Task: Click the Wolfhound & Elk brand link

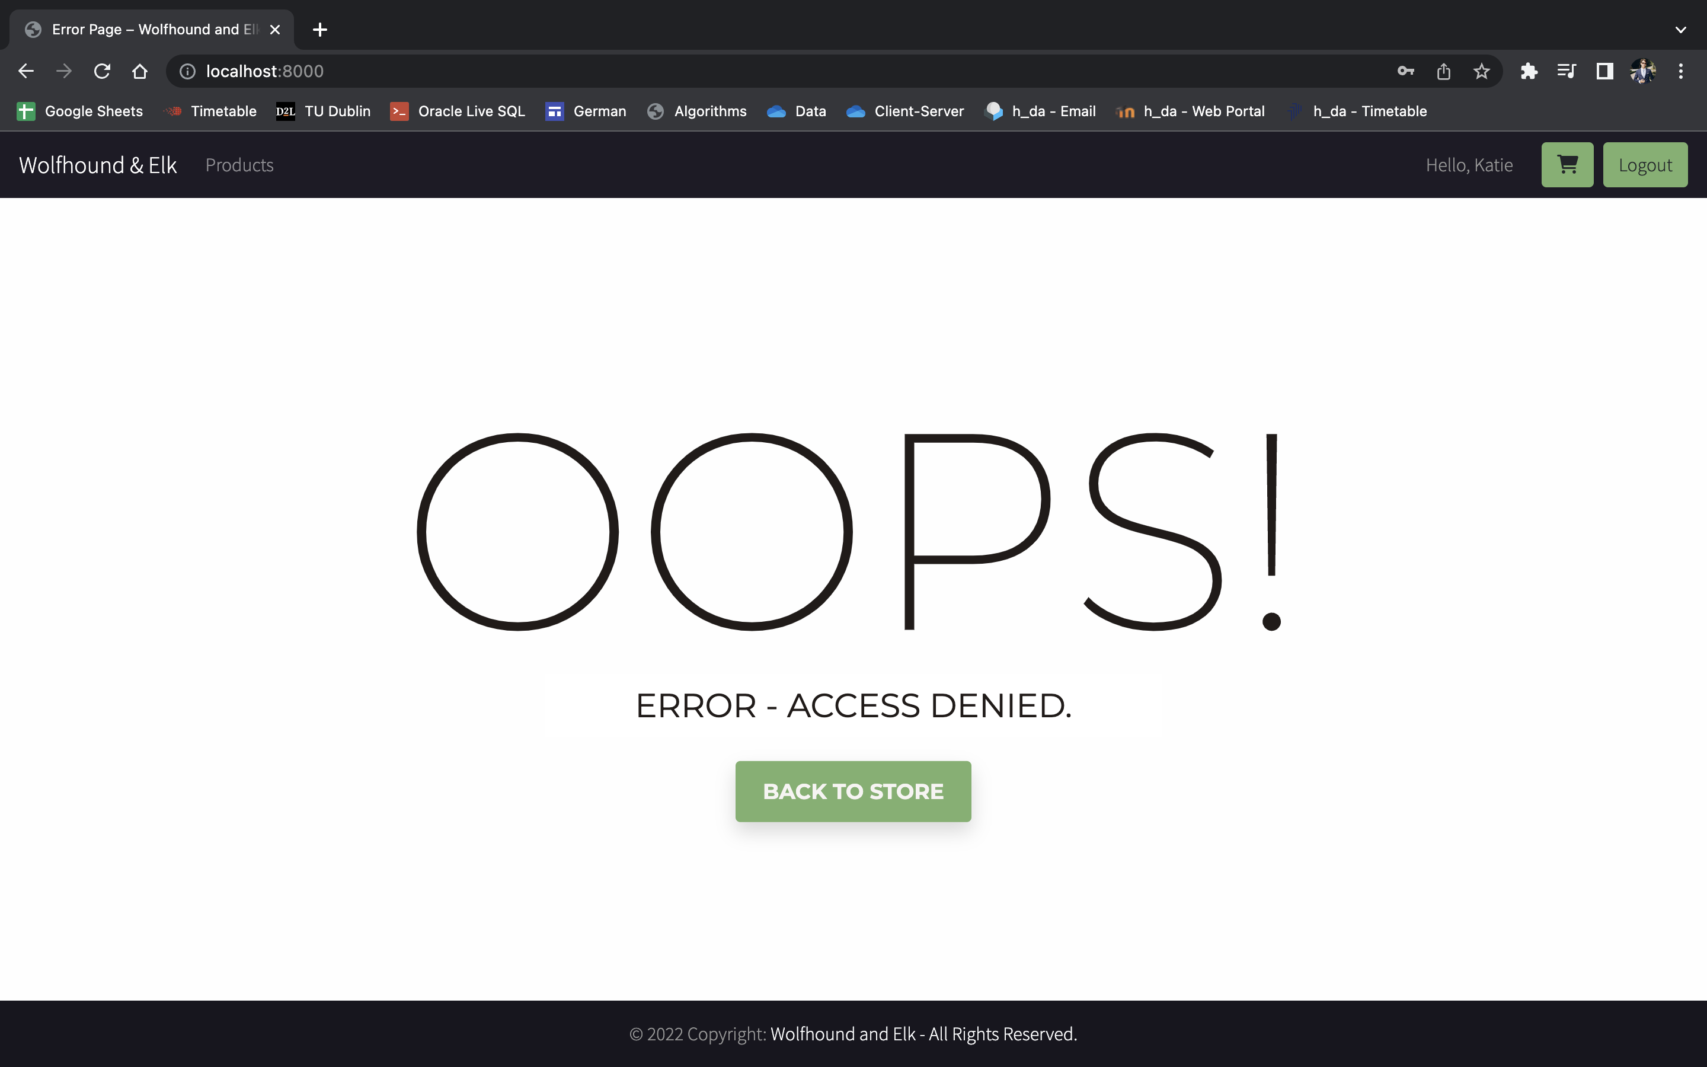Action: [97, 165]
